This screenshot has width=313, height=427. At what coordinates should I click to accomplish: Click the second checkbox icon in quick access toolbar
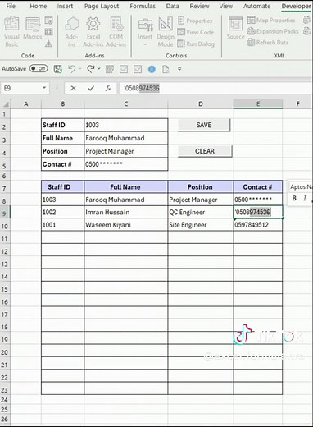138,69
